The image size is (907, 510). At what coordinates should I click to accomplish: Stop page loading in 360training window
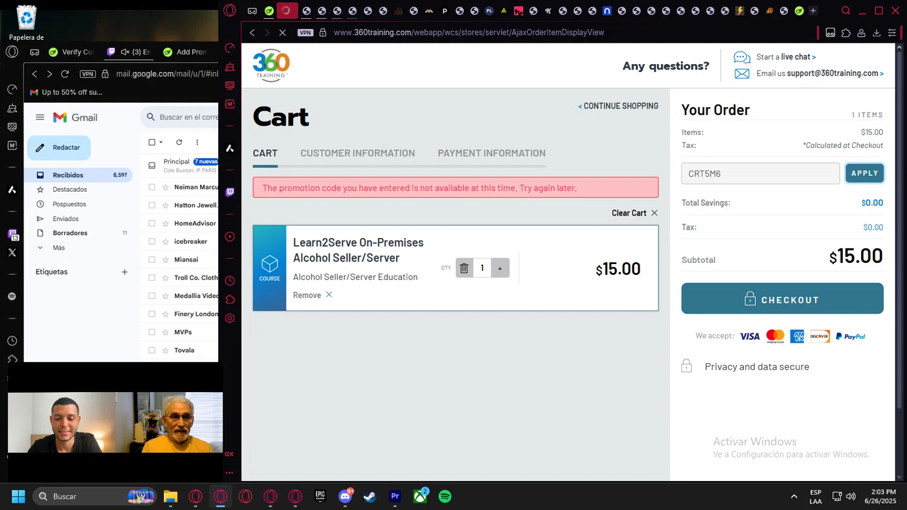[282, 33]
